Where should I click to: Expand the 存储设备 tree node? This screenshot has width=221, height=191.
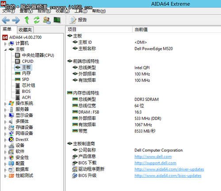5,128
